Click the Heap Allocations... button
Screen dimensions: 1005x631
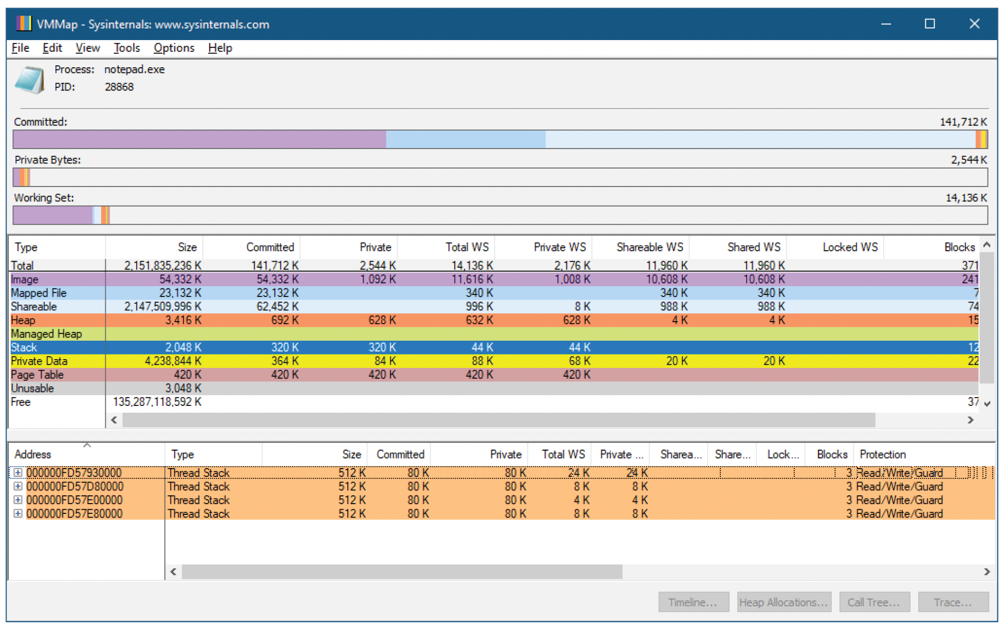click(784, 602)
